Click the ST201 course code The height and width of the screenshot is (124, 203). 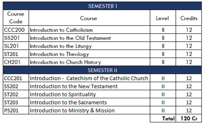click(x=12, y=54)
